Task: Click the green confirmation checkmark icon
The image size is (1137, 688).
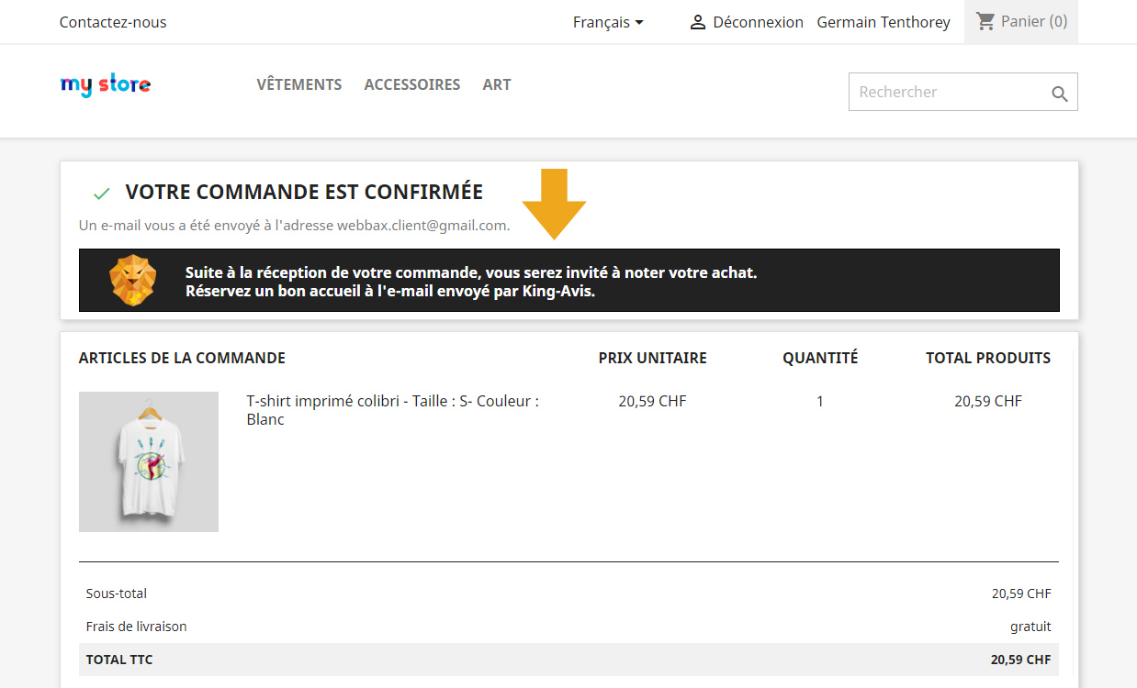Action: point(102,194)
